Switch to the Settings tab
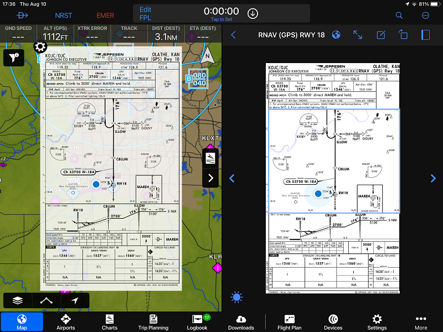443x332 pixels. [x=377, y=322]
